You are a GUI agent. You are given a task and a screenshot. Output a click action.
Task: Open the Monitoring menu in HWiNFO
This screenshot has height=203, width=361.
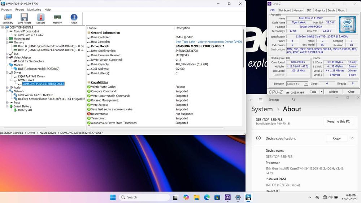pyautogui.click(x=34, y=10)
